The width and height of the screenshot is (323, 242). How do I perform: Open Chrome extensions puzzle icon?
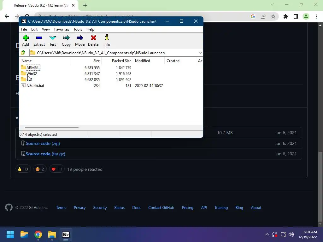[x=285, y=16]
